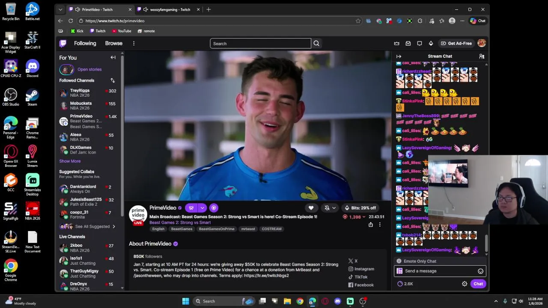Click the browser address bar URL

tap(115, 21)
